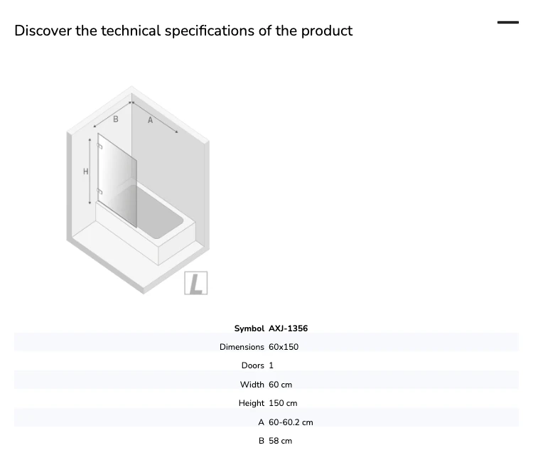Image resolution: width=533 pixels, height=460 pixels.
Task: Click the 'Discover the technical specifications' heading
Action: pyautogui.click(x=183, y=31)
